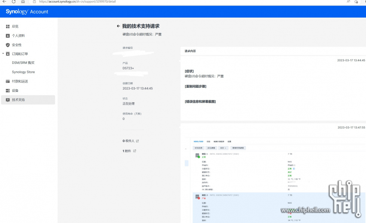This screenshot has width=366, height=223.
Task: Click the status text 正在处理
Action: [x=129, y=103]
